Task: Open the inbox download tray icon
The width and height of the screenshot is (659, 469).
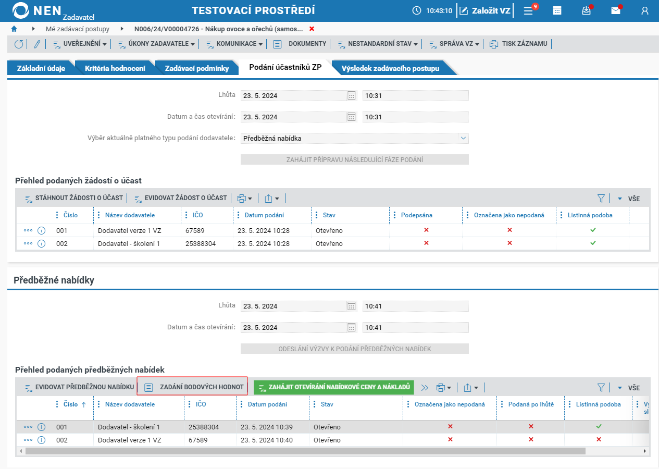Action: click(x=587, y=10)
